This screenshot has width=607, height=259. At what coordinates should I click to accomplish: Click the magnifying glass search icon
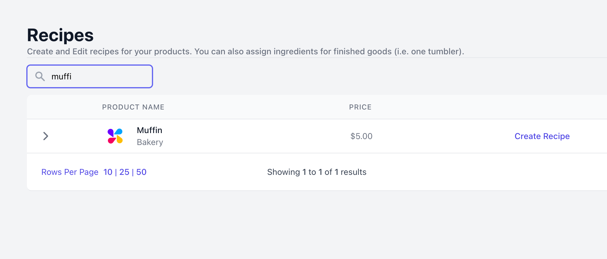pyautogui.click(x=40, y=76)
